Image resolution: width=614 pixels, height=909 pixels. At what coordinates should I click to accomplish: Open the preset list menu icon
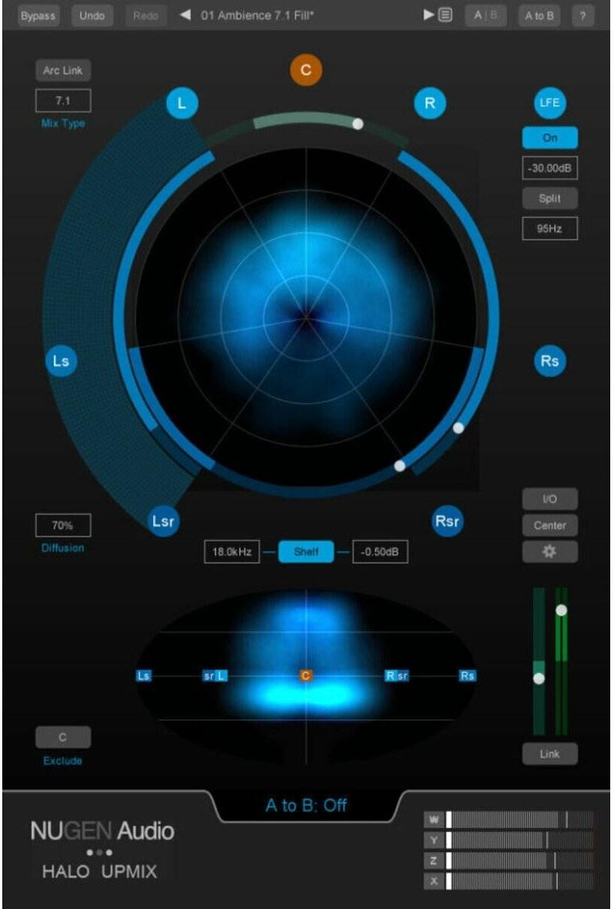446,16
